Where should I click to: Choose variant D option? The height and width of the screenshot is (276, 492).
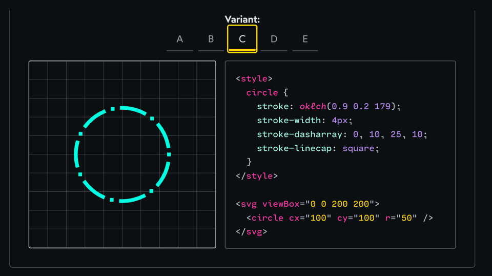point(274,40)
